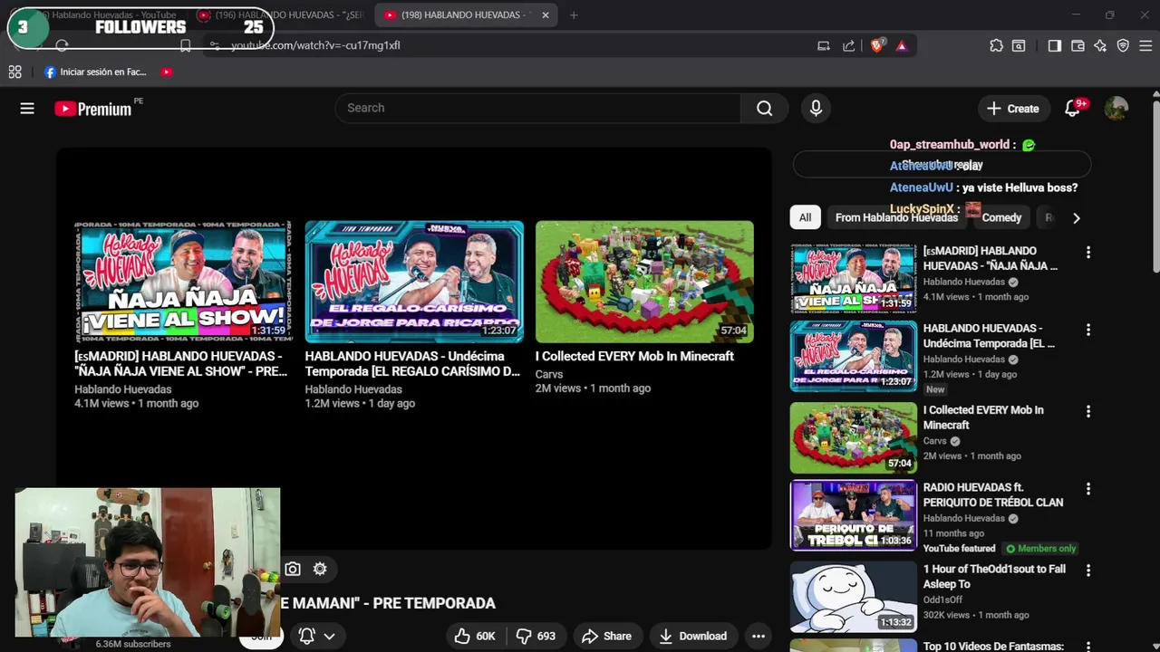Toggle the browser sidebar panel icon
Image resolution: width=1160 pixels, height=652 pixels.
1054,45
